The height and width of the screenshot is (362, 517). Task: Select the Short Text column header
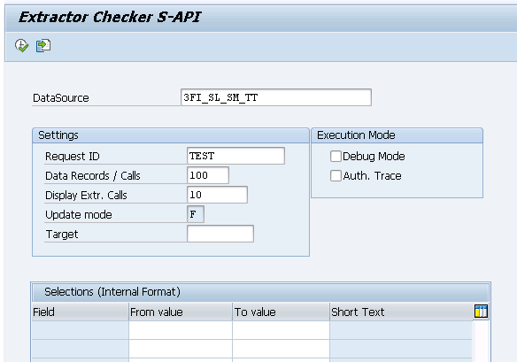click(x=401, y=312)
